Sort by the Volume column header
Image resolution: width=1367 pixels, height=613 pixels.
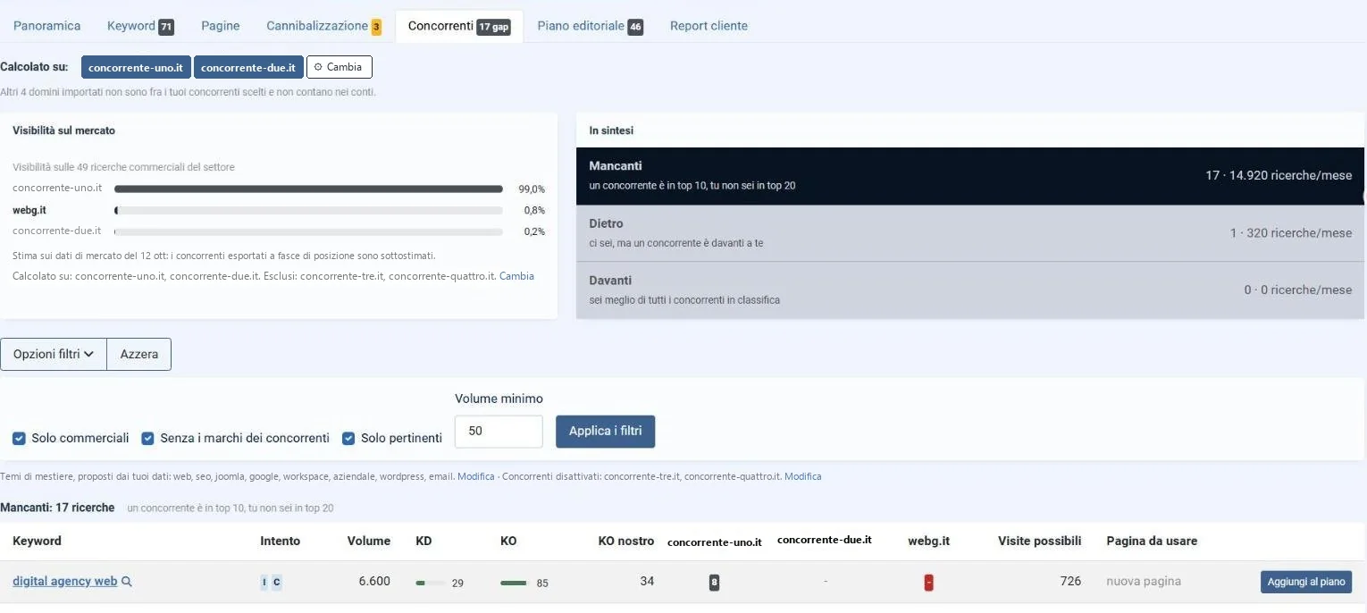coord(369,541)
